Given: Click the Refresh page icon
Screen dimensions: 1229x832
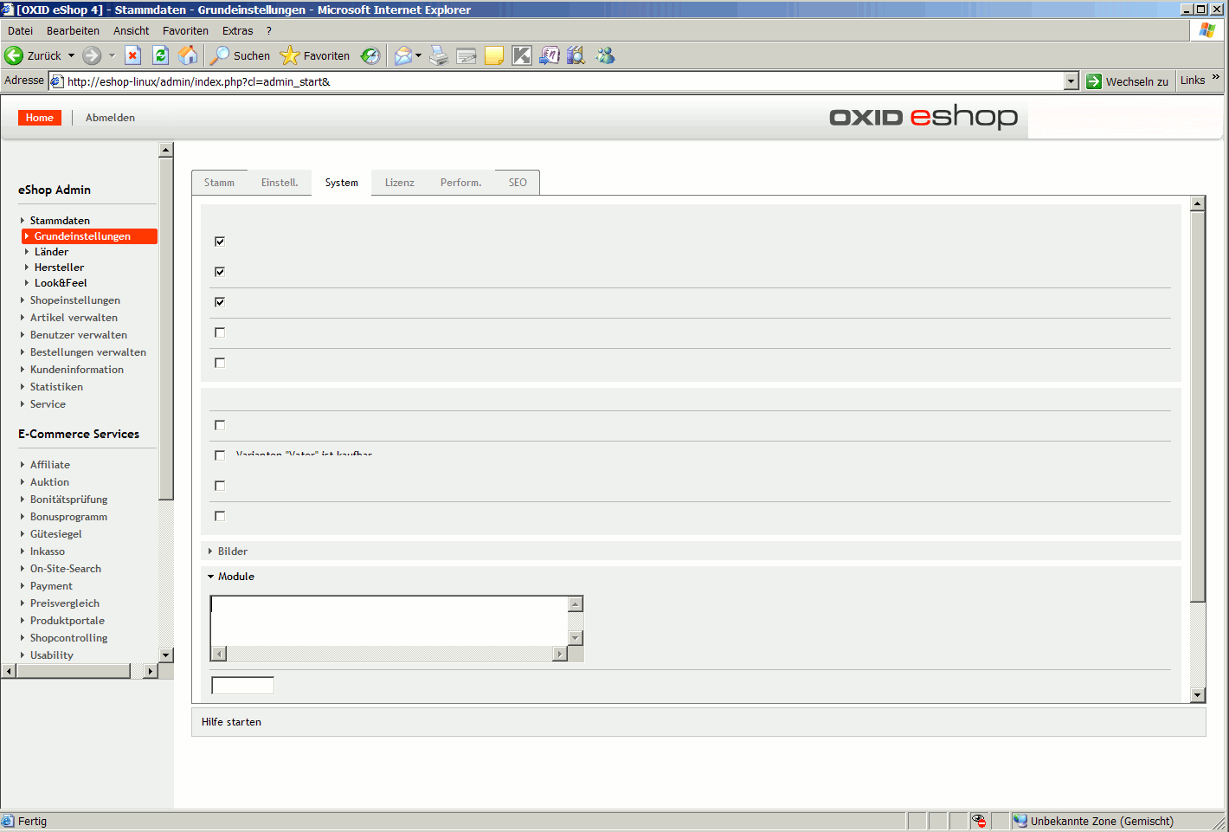Looking at the screenshot, I should [160, 55].
